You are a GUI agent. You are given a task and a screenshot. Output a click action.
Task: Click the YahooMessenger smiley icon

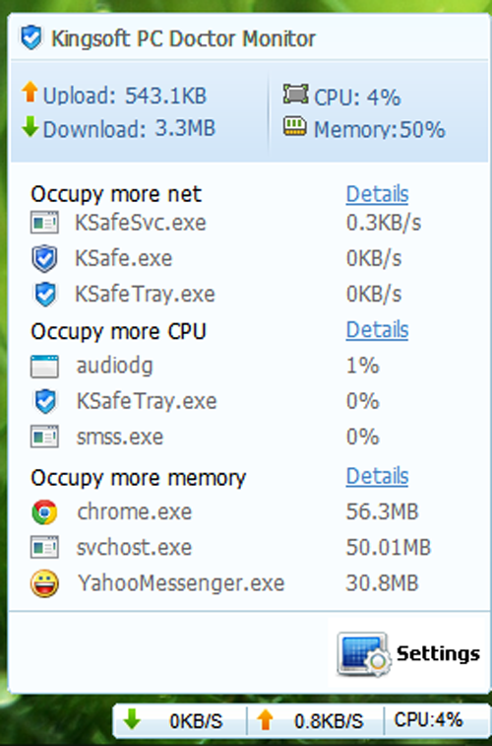click(44, 583)
